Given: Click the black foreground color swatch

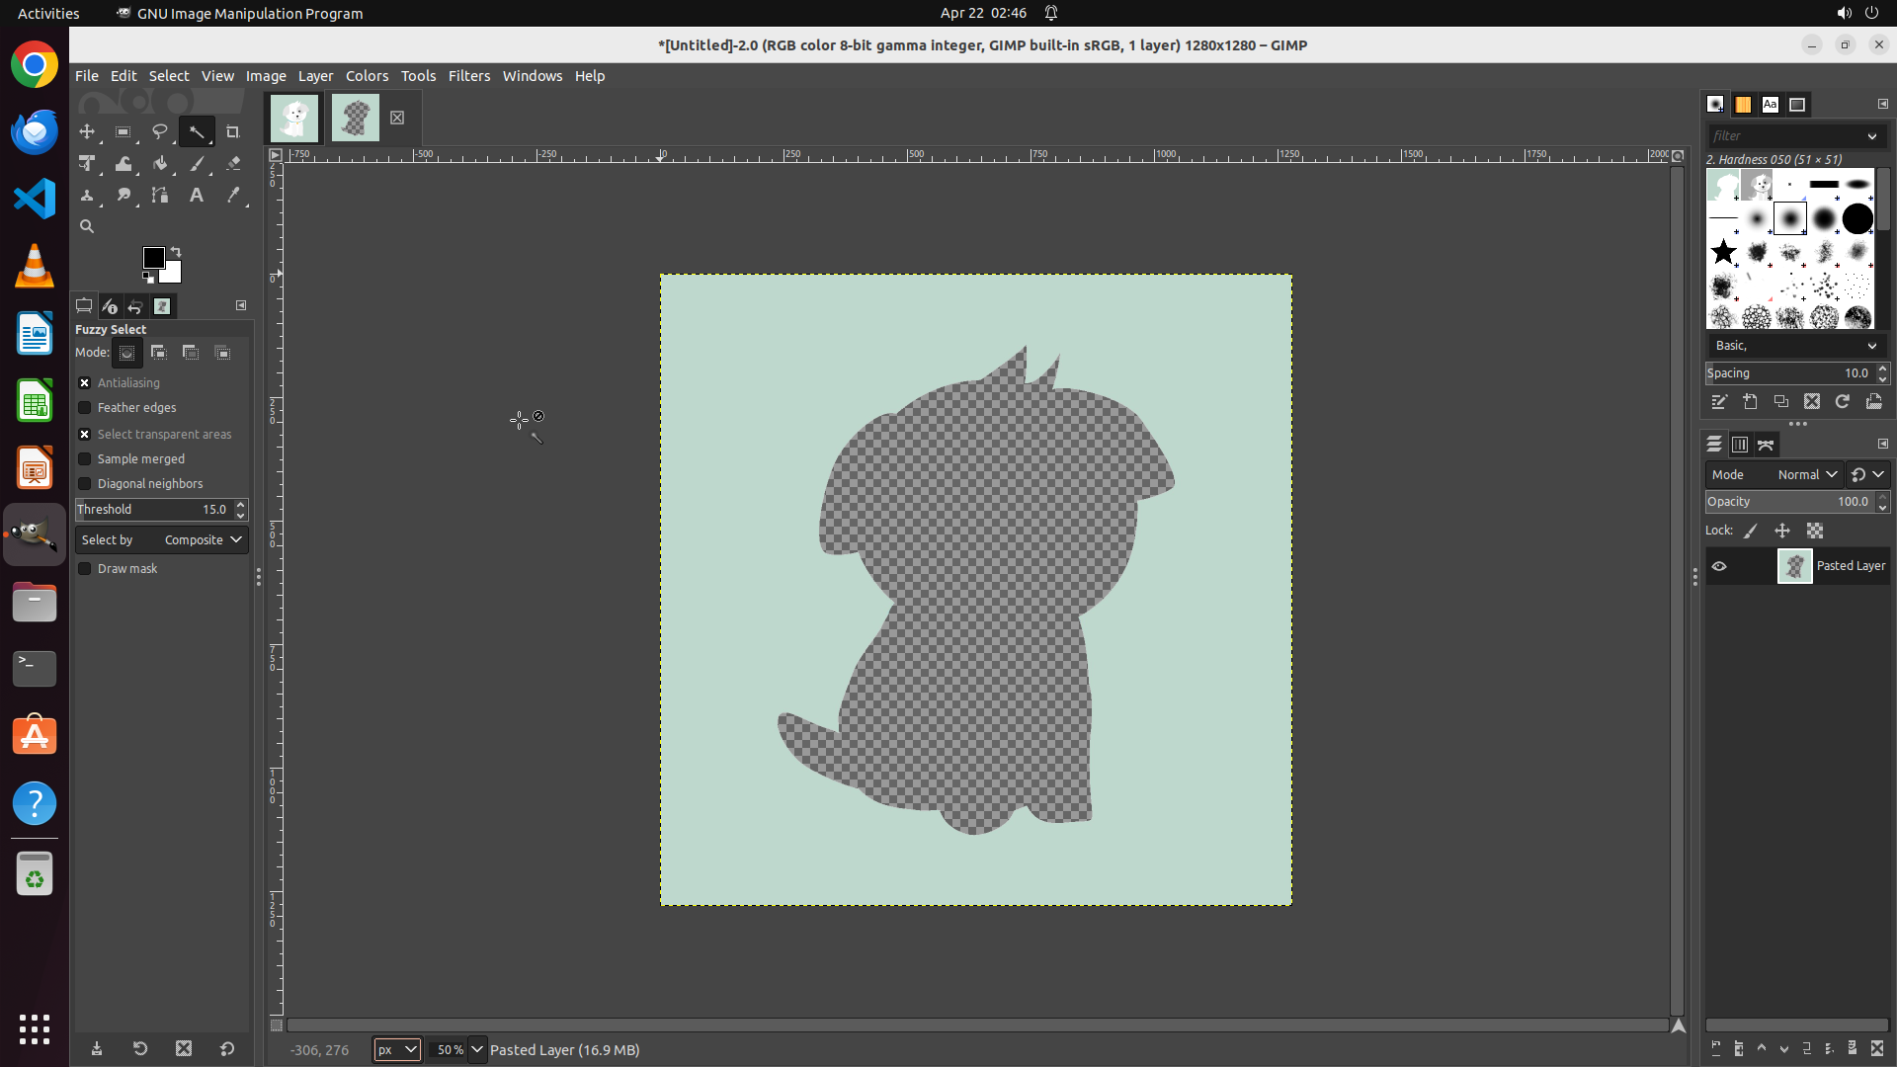Looking at the screenshot, I should pyautogui.click(x=152, y=258).
